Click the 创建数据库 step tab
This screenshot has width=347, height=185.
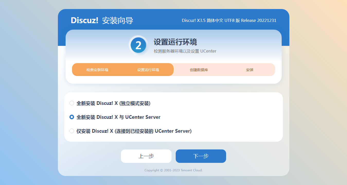click(x=199, y=70)
